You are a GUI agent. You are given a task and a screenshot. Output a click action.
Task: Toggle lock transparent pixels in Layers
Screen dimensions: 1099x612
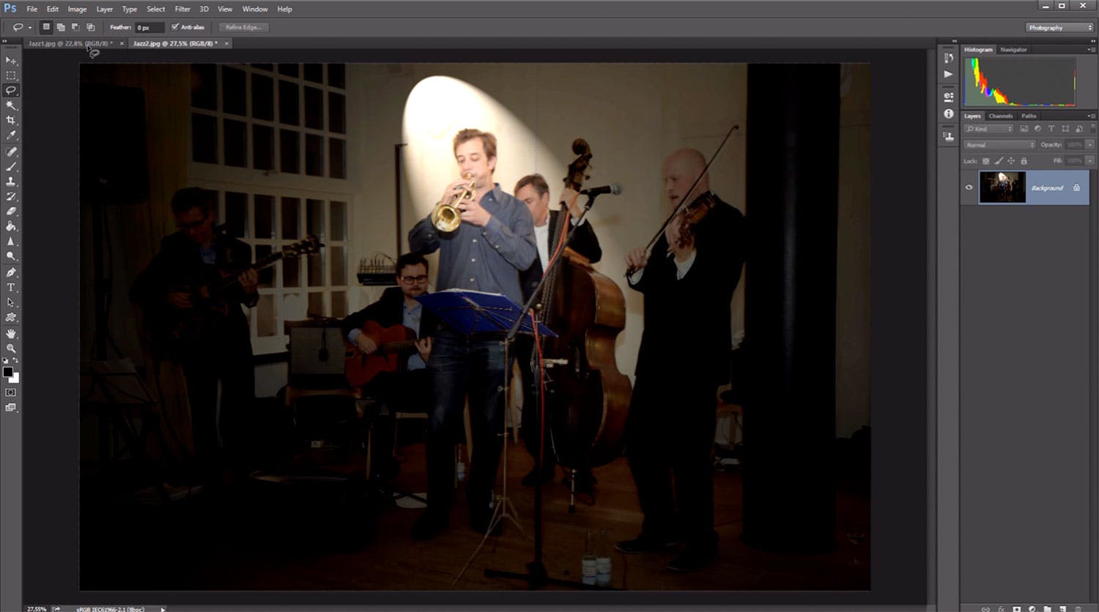(985, 160)
